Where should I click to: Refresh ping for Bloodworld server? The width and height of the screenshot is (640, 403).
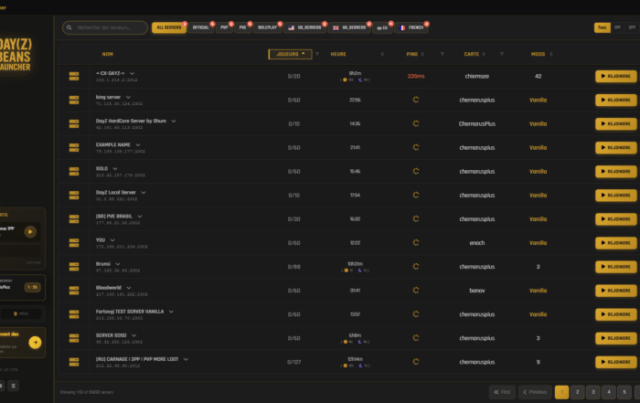[415, 291]
